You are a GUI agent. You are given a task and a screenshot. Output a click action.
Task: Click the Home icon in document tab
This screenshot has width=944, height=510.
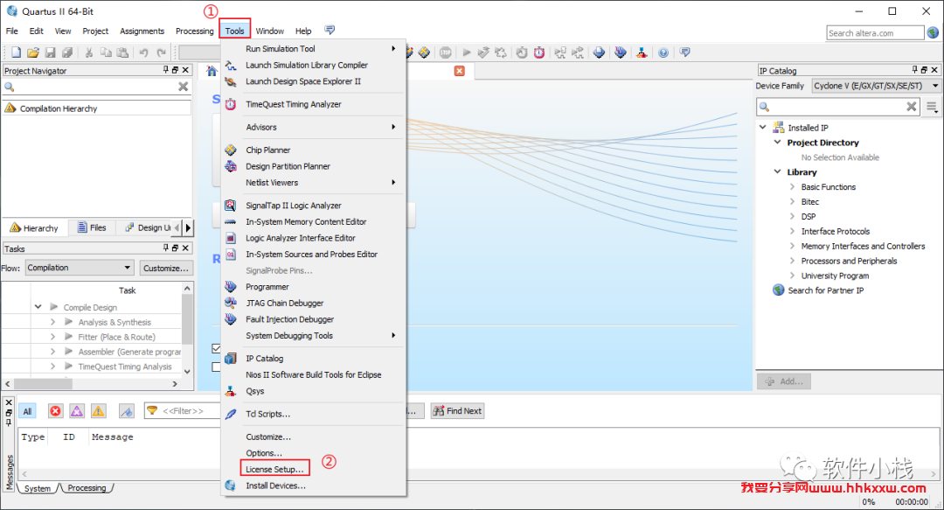[x=212, y=71]
